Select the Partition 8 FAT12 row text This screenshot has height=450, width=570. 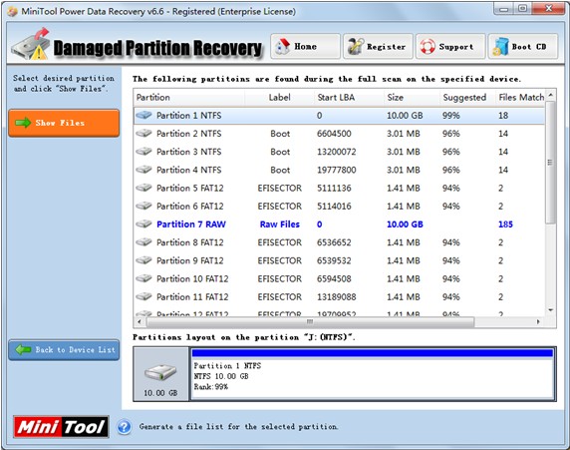[x=190, y=242]
